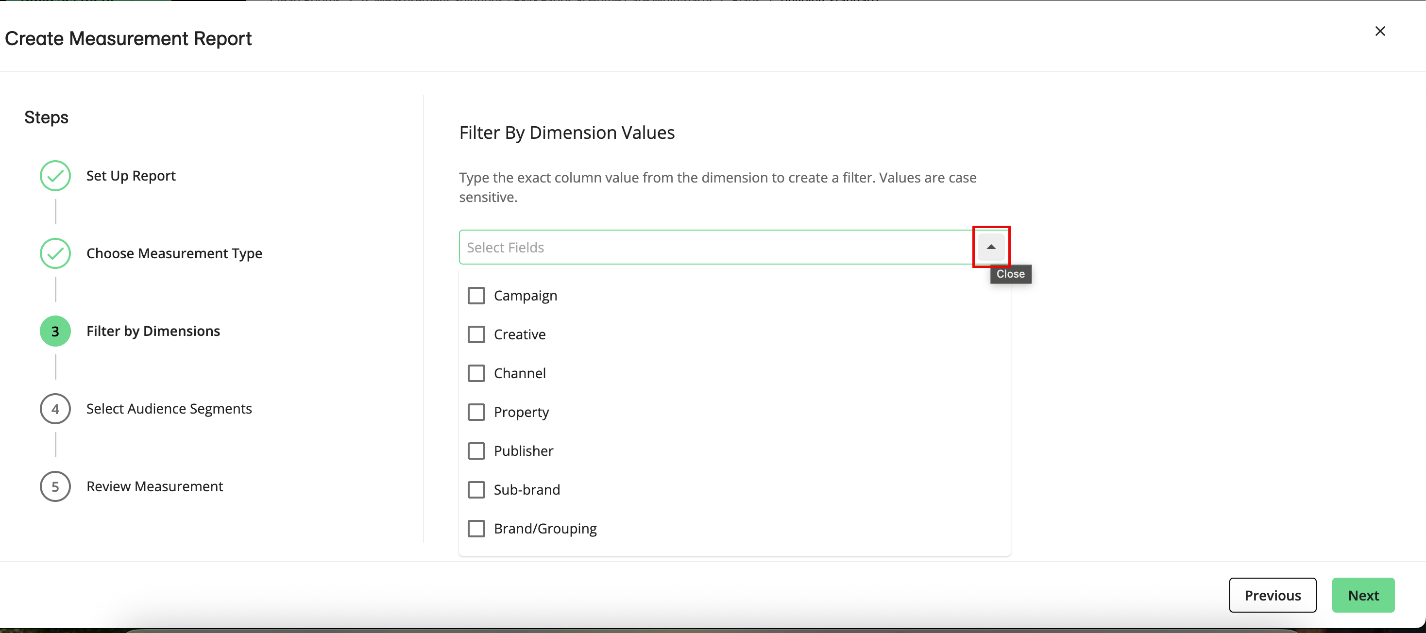
Task: Go to the Select Audience Segments step
Action: (168, 408)
